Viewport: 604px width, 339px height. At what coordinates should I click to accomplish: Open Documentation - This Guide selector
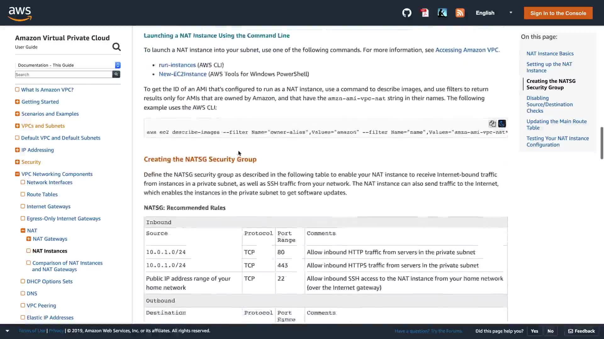tap(68, 65)
